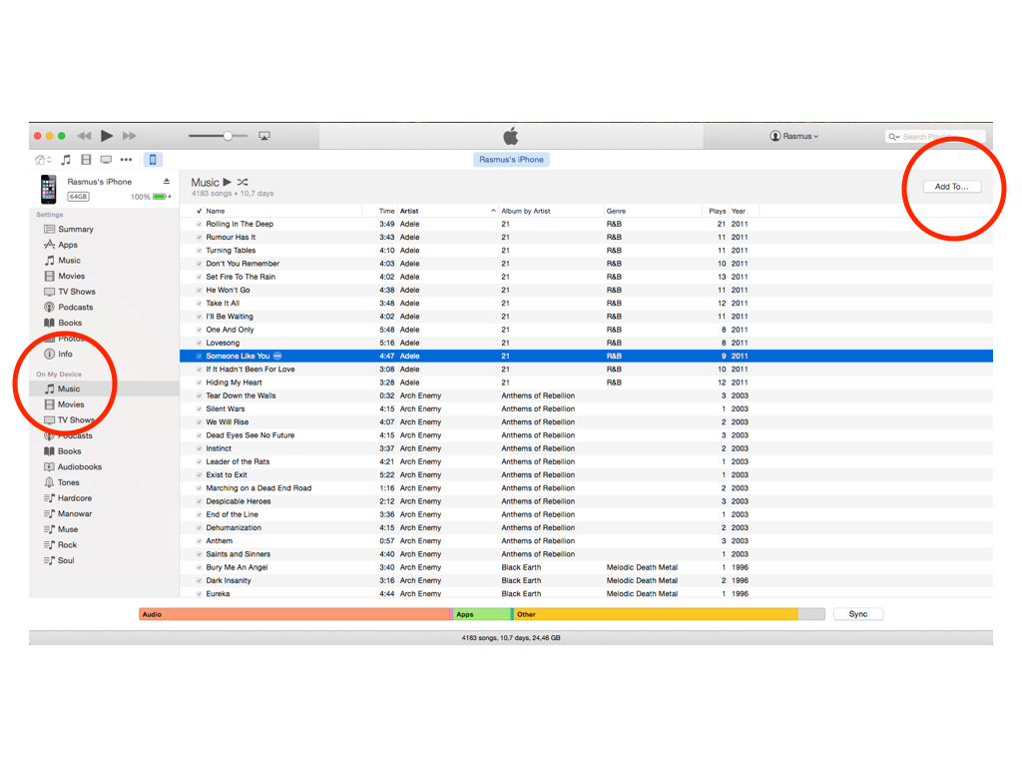1022x767 pixels.
Task: Open AirPlay output icon
Action: tap(263, 136)
